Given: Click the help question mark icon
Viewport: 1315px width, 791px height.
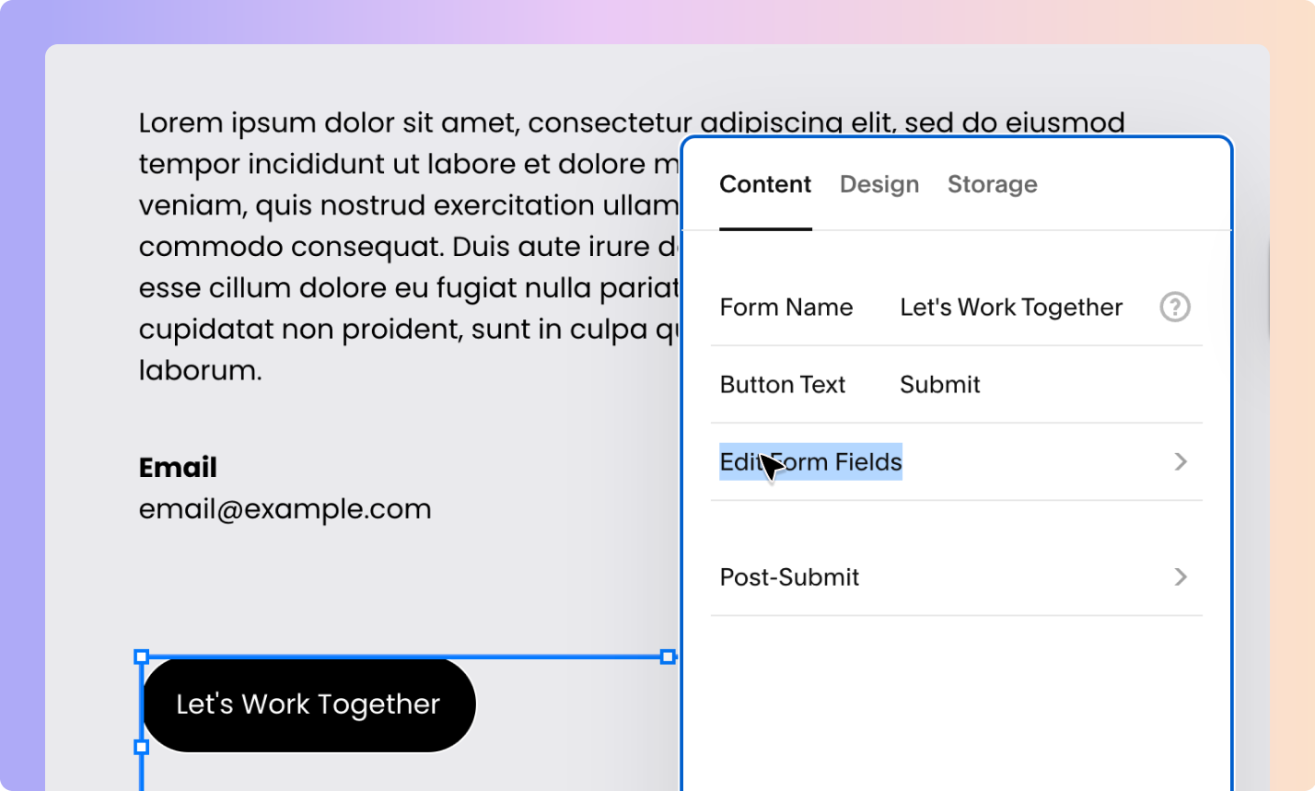Looking at the screenshot, I should click(x=1175, y=307).
